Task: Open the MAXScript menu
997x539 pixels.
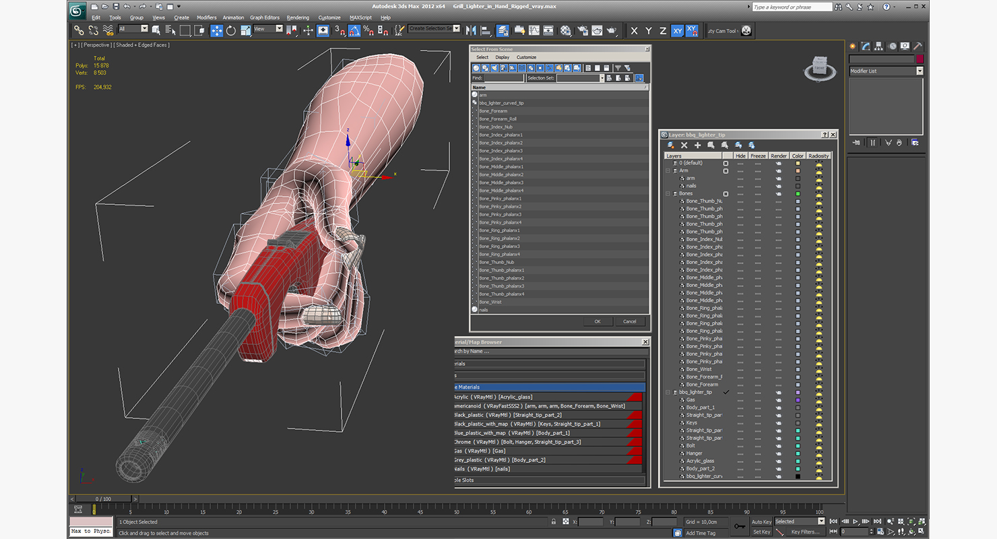Action: (360, 18)
